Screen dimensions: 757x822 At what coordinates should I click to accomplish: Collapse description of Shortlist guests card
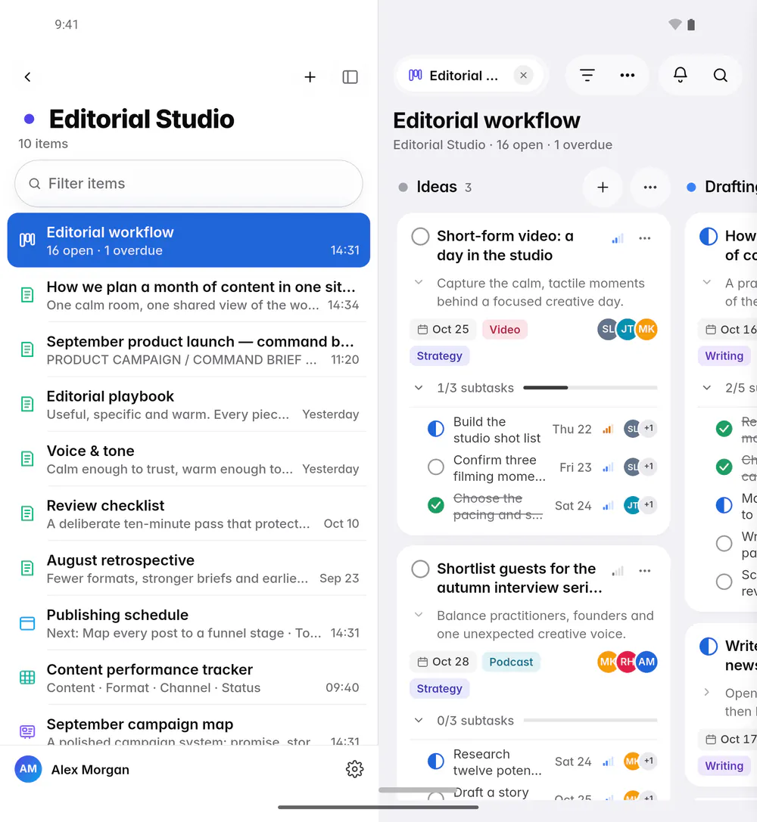(419, 615)
